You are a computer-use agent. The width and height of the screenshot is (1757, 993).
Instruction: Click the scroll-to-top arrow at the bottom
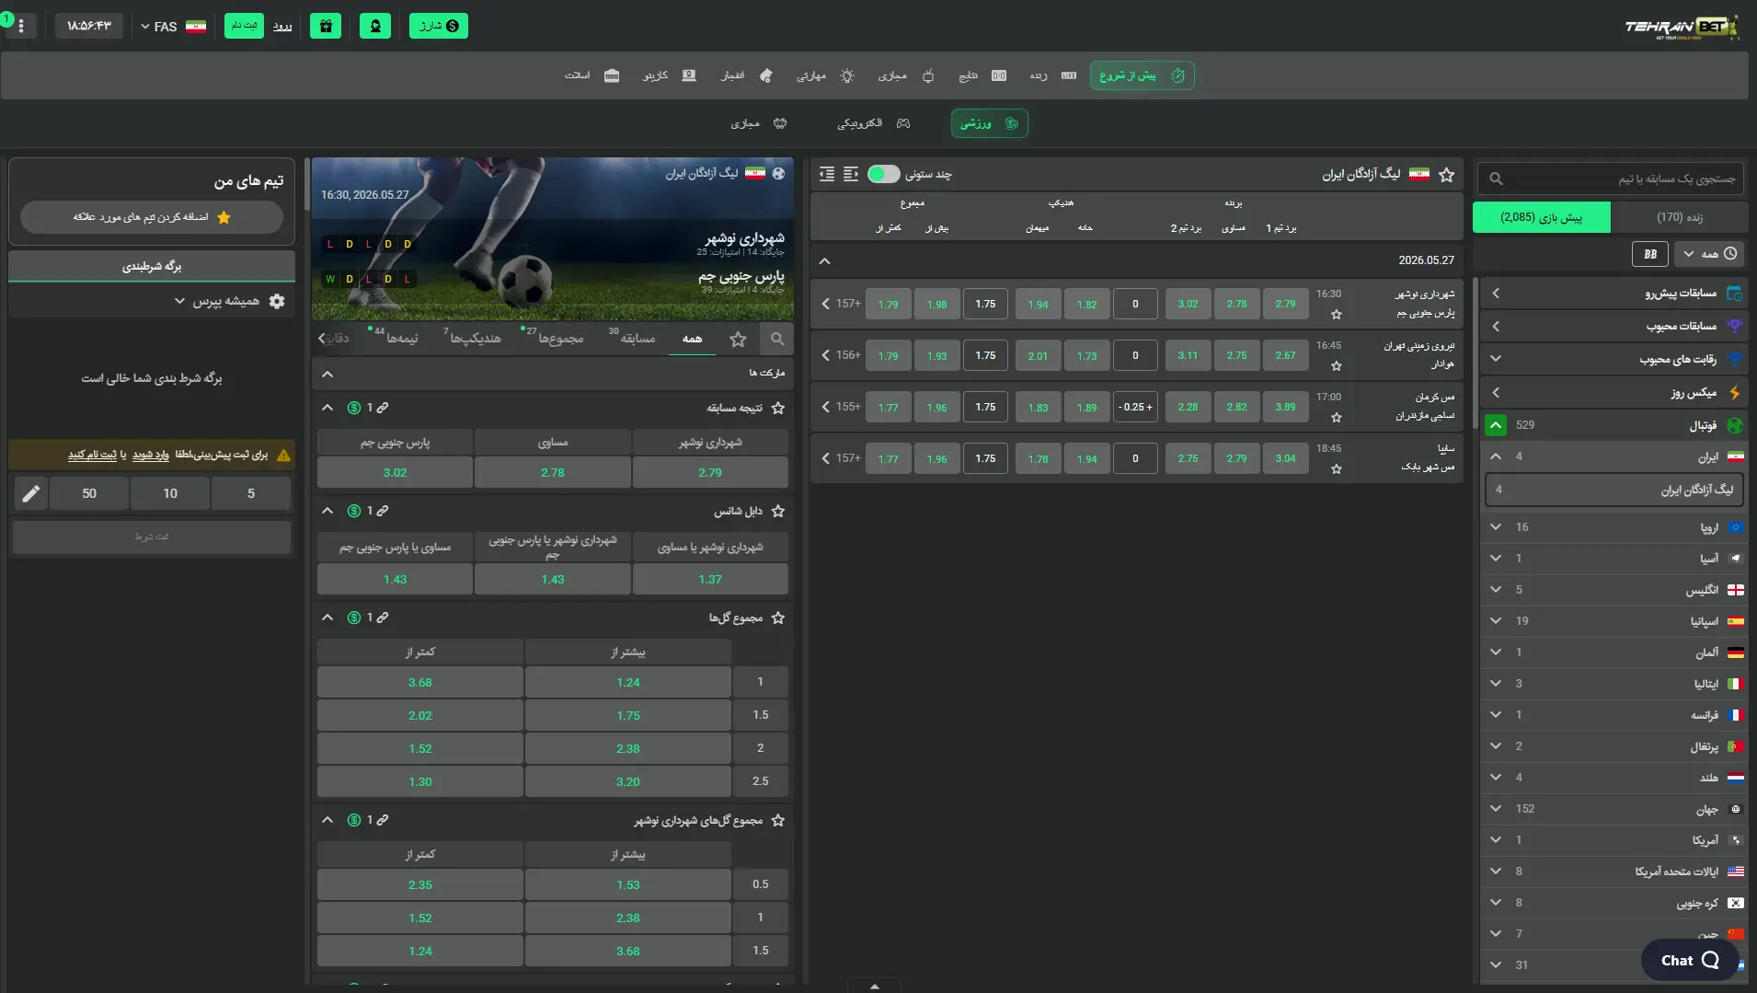pyautogui.click(x=874, y=986)
